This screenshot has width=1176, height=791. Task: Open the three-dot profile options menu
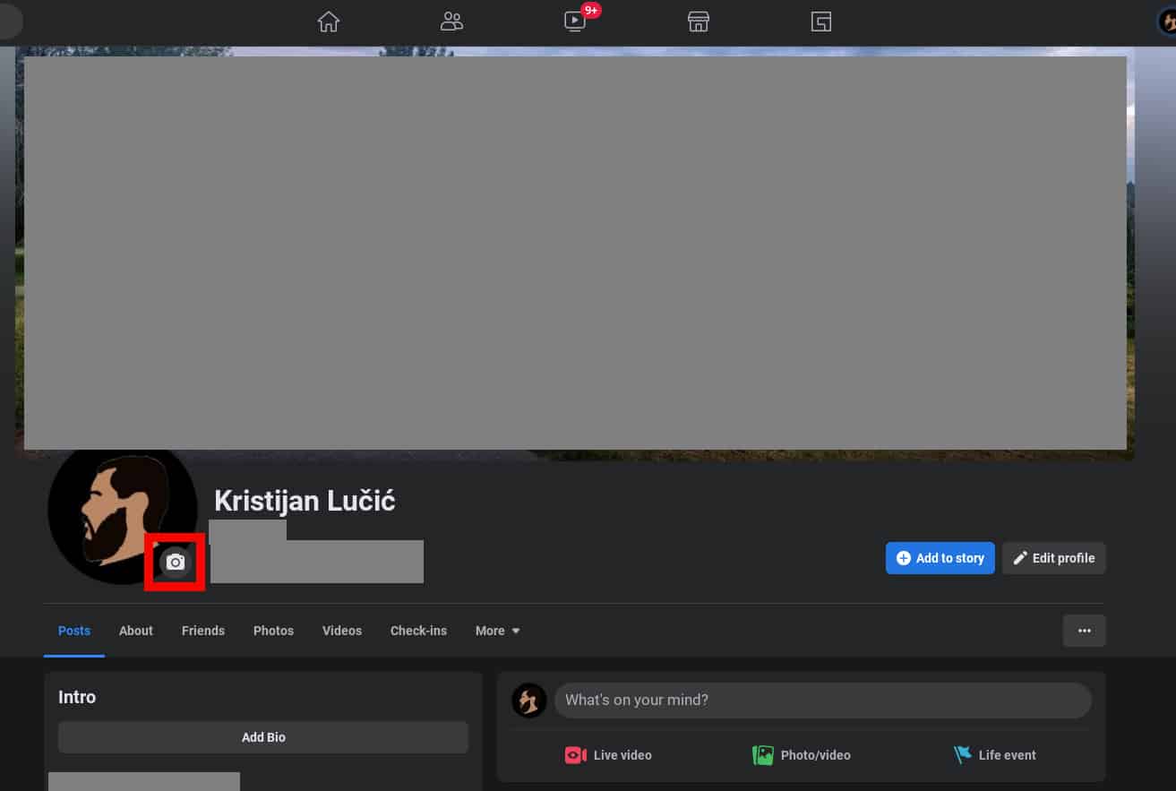point(1085,631)
